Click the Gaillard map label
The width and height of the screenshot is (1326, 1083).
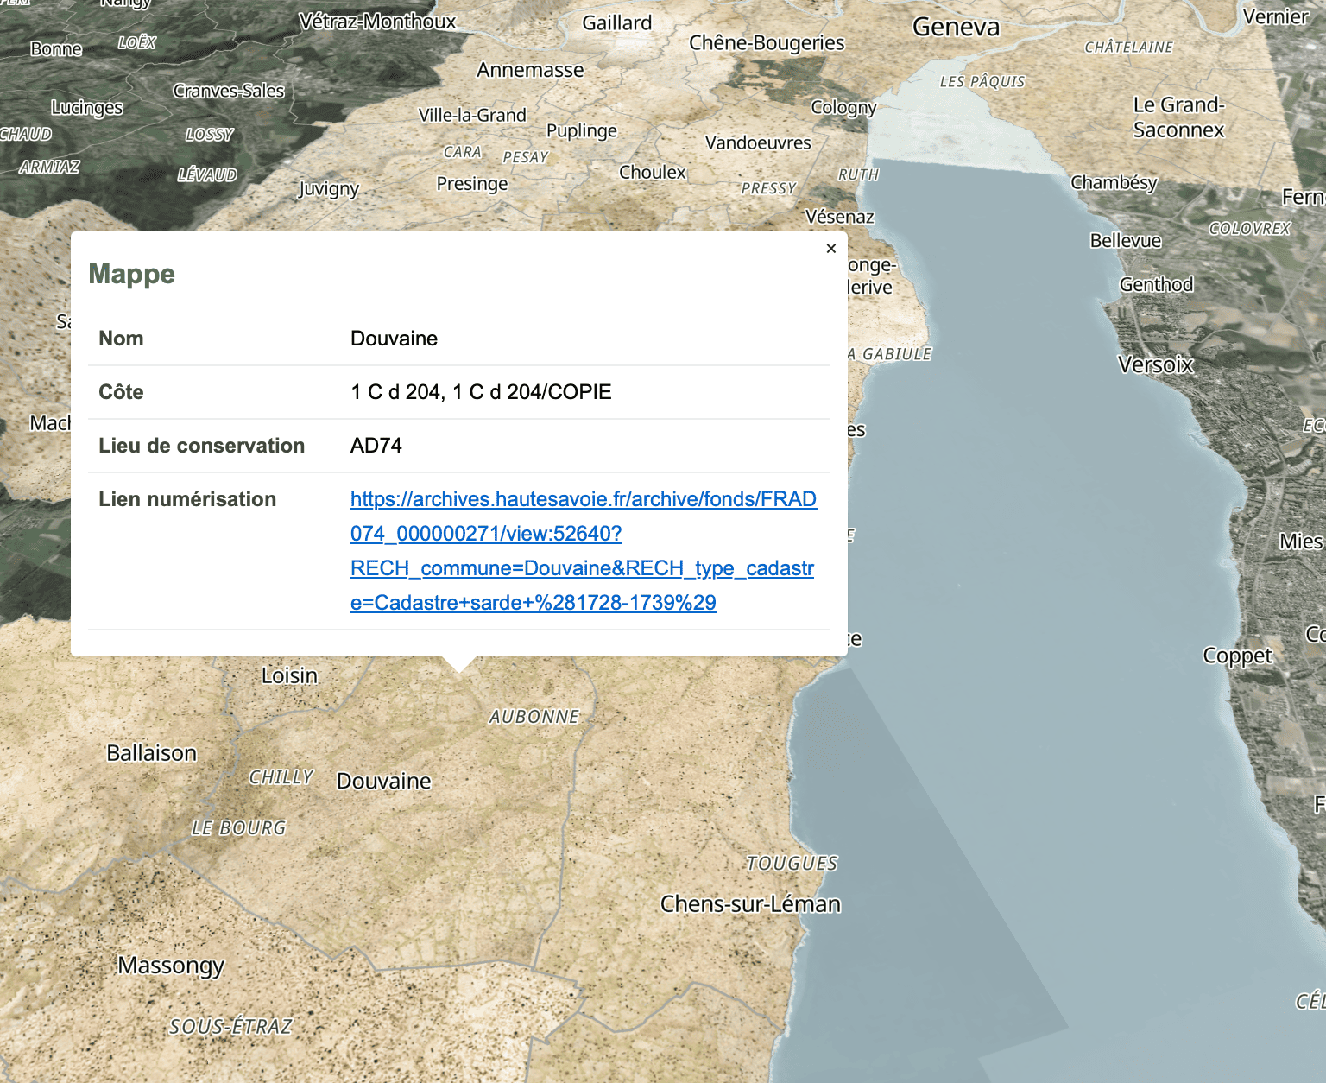(617, 23)
